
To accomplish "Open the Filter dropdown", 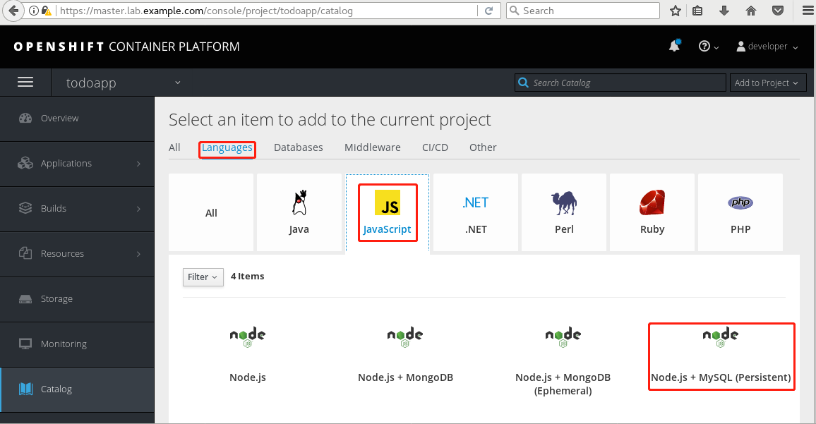I will pos(203,277).
